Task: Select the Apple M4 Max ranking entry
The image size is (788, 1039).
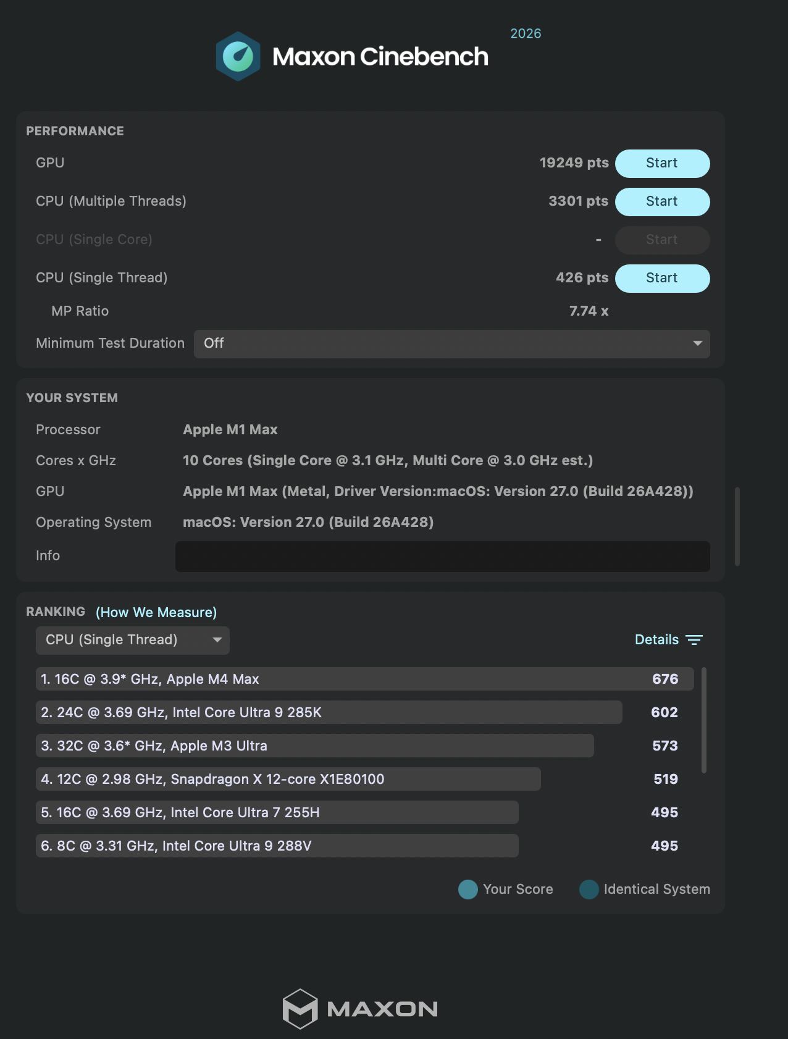Action: point(364,679)
